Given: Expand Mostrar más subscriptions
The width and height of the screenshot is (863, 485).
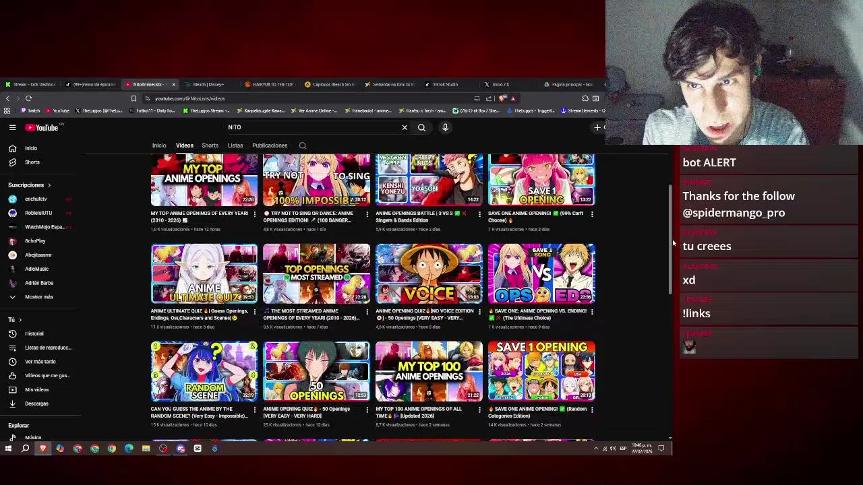Looking at the screenshot, I should (x=40, y=297).
